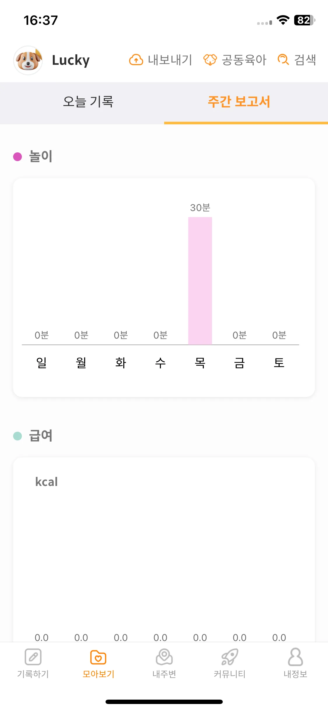Select the 주간 보고서 tab
The height and width of the screenshot is (711, 328).
click(x=239, y=102)
